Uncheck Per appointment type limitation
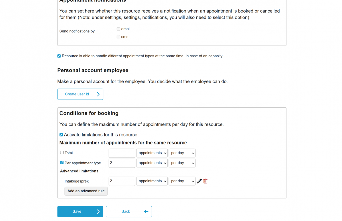This screenshot has height=221, width=342. [62, 163]
